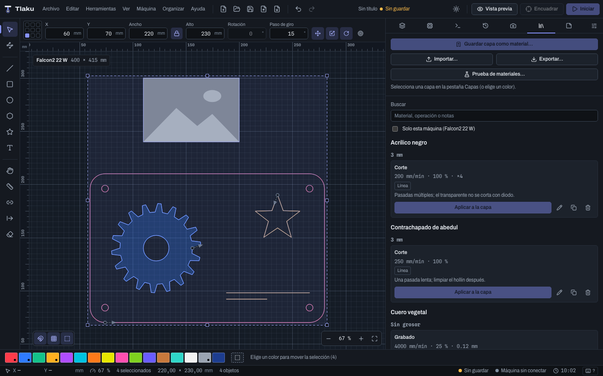603x376 pixels.
Task: Toggle selection bounds display button
Action: coord(67,339)
